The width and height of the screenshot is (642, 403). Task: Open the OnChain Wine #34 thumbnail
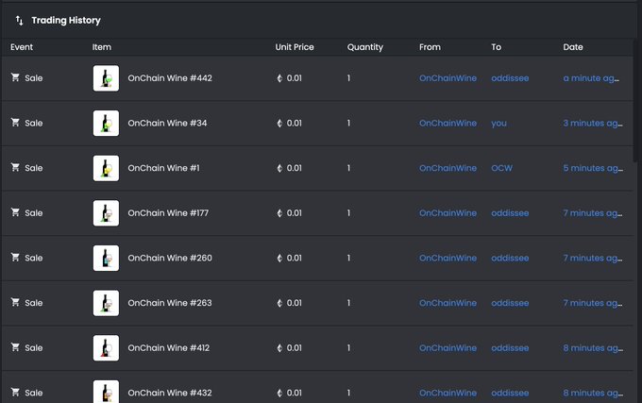[106, 123]
